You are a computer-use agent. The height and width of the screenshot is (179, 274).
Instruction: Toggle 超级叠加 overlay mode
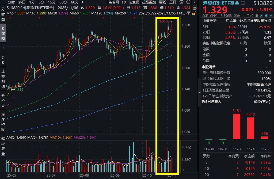click(x=148, y=2)
